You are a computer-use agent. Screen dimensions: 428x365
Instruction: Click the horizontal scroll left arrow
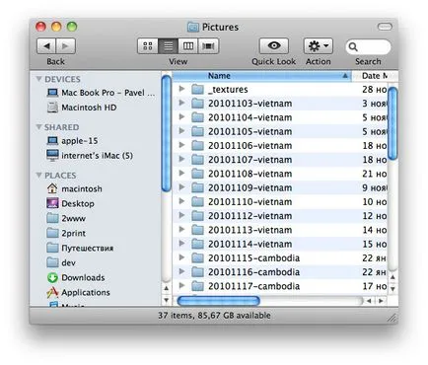point(369,301)
